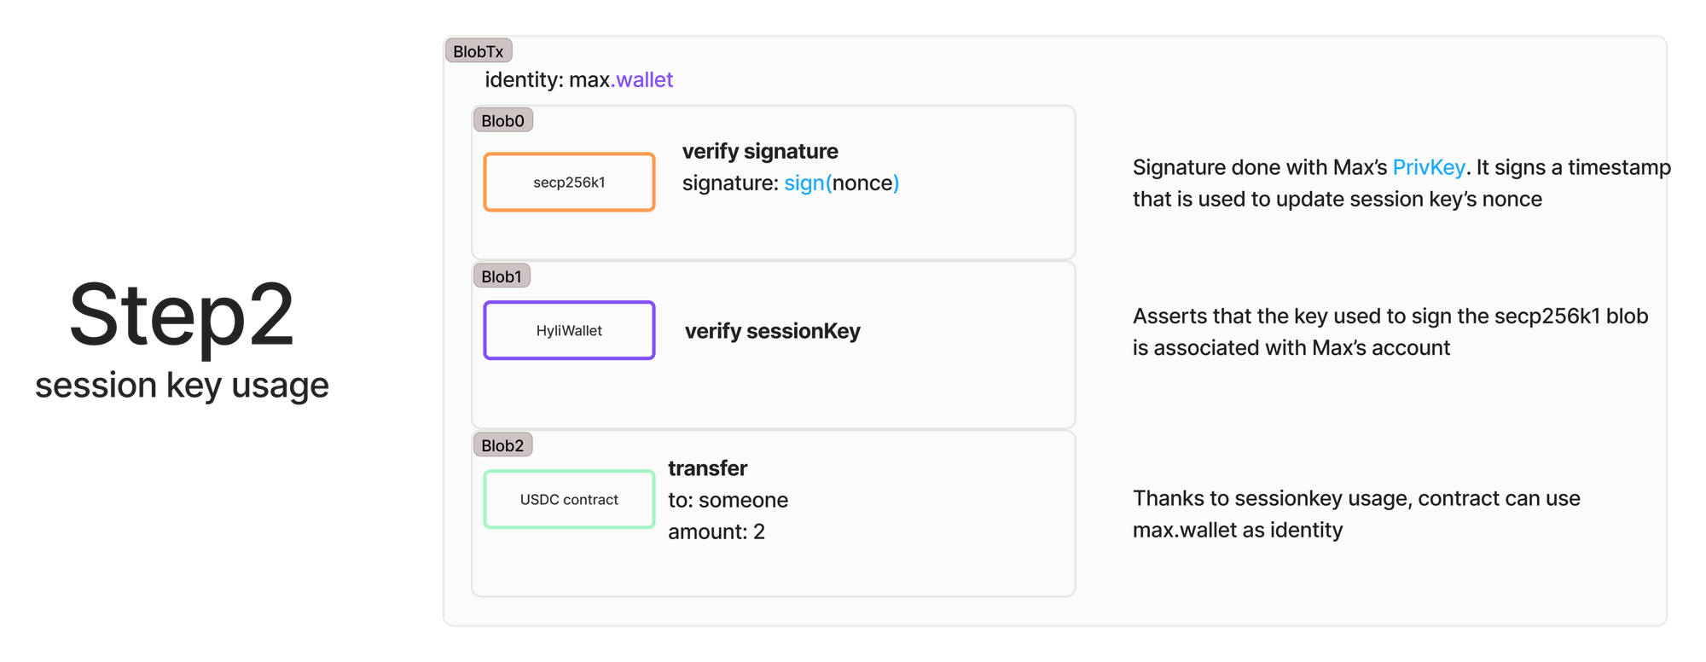This screenshot has width=1706, height=662.
Task: Click the green USDC contract box
Action: 569,499
